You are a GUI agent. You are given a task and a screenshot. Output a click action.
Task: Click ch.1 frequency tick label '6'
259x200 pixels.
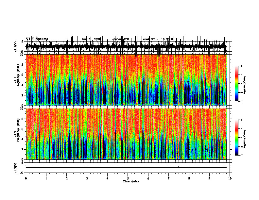click(x=23, y=75)
